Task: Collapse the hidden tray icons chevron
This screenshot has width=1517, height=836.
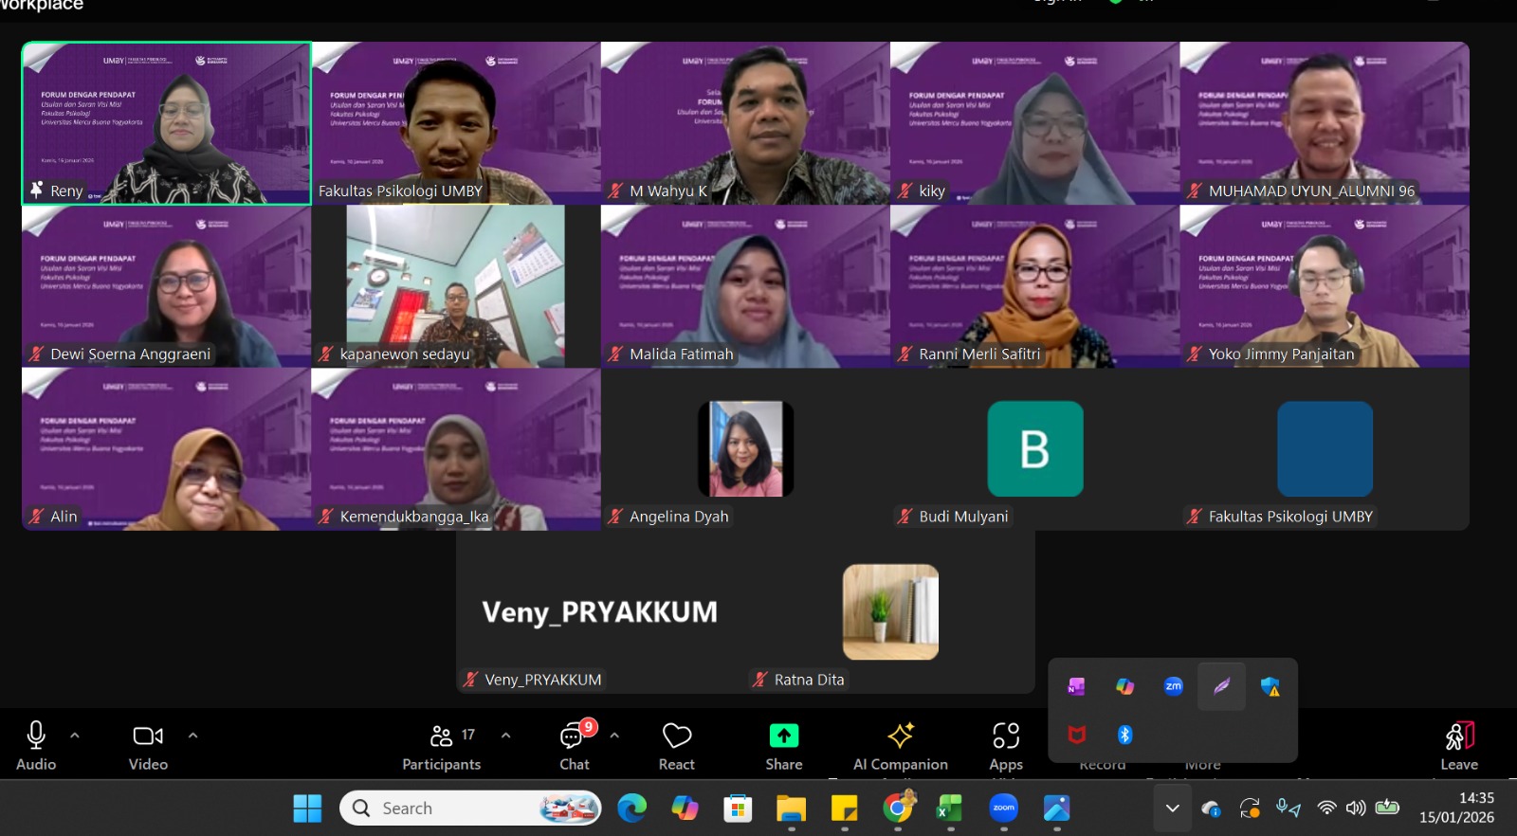Action: click(1172, 809)
